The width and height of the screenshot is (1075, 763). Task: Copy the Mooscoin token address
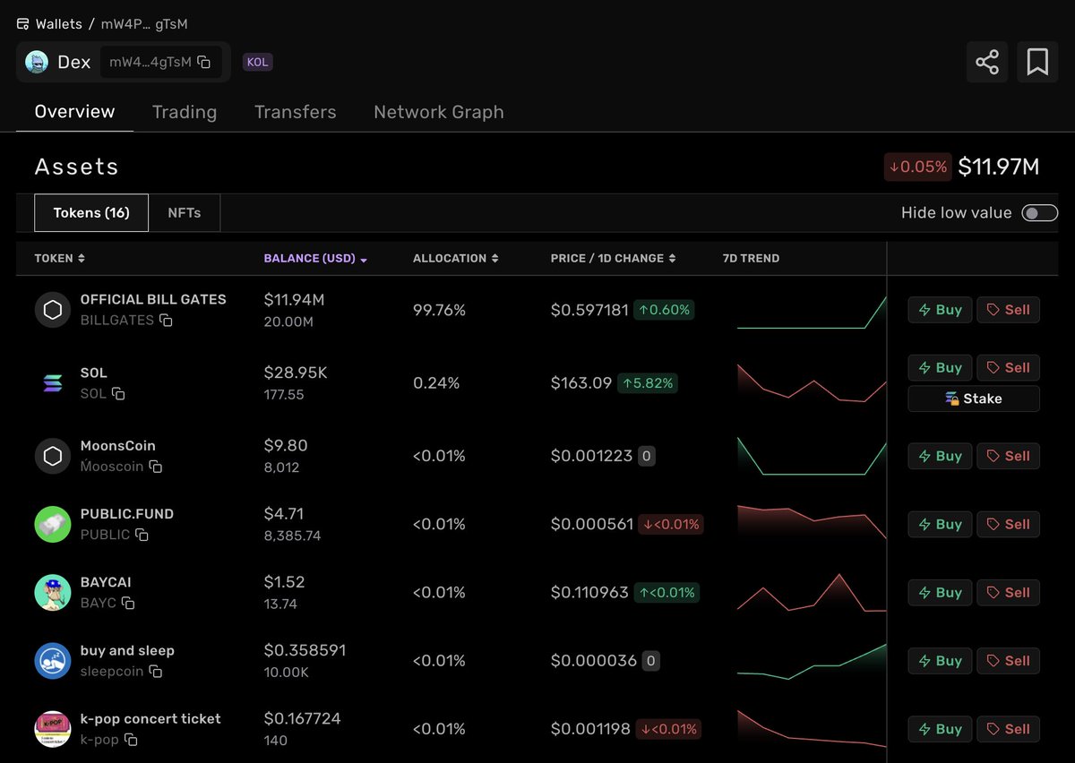click(x=156, y=467)
